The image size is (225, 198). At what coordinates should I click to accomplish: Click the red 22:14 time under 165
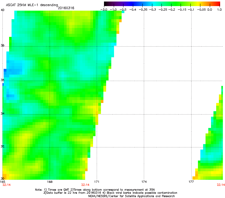click(7, 185)
